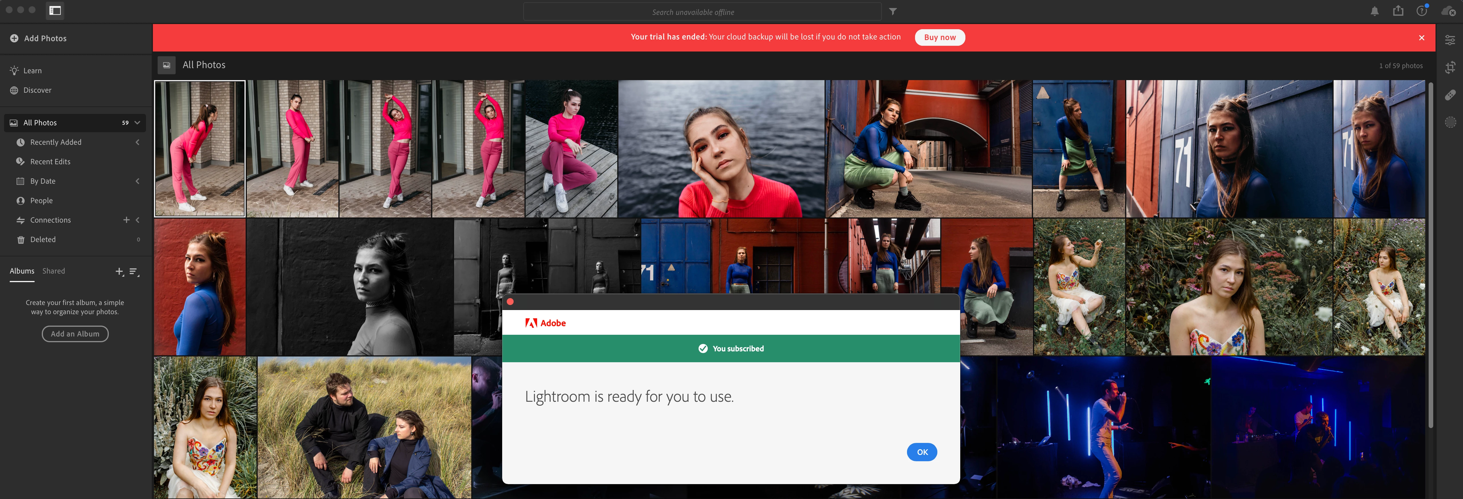Click the filter funnel icon
Screen dimensions: 1463x499
pos(893,11)
